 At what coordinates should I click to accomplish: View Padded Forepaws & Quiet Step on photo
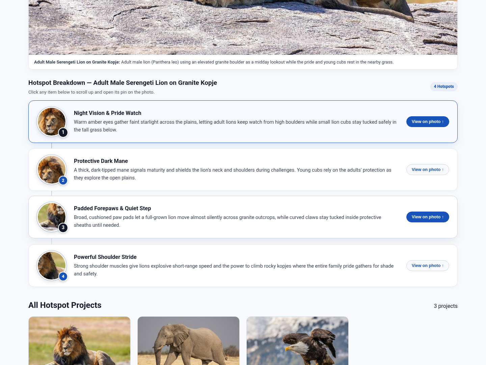pyautogui.click(x=428, y=217)
